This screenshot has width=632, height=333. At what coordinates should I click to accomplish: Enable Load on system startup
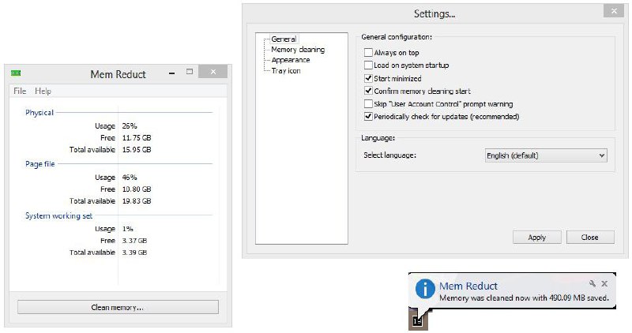368,65
